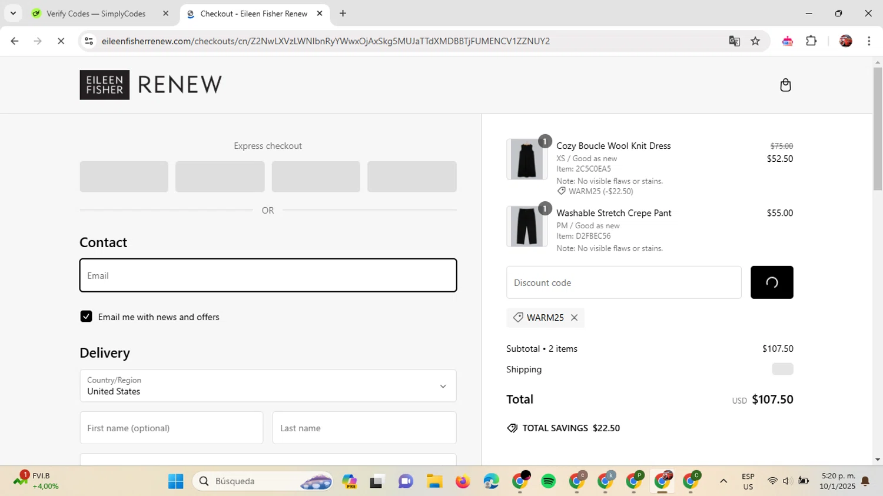883x496 pixels.
Task: Click the TOTAL SAVINGS $22.50 line
Action: tap(563, 428)
